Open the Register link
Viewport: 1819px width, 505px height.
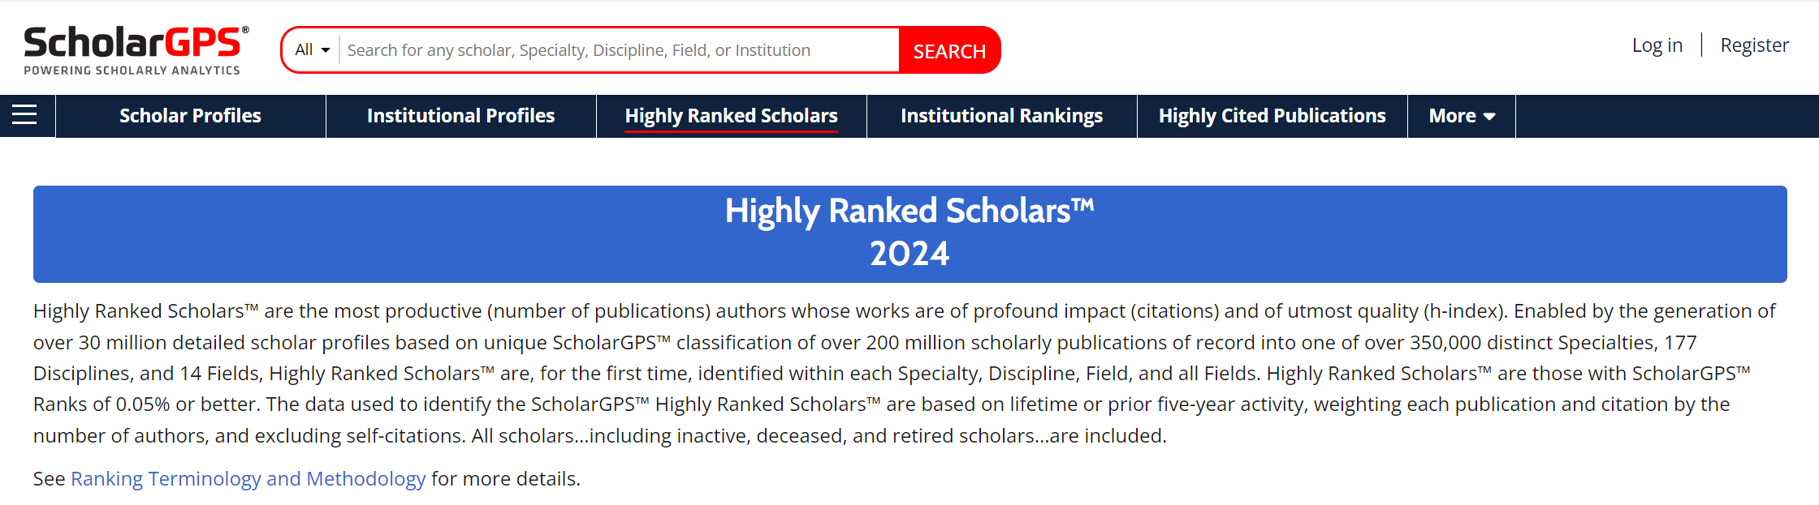point(1754,45)
